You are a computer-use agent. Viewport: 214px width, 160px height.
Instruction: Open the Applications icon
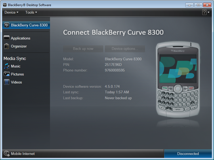[x=7, y=38]
